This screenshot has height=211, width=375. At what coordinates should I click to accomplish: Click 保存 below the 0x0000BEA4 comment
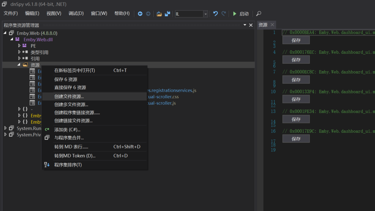(296, 40)
